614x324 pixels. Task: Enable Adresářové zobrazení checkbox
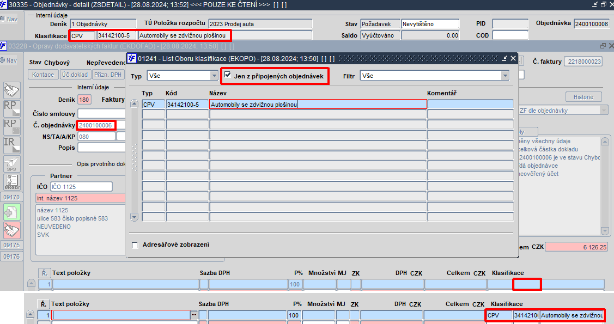point(135,246)
